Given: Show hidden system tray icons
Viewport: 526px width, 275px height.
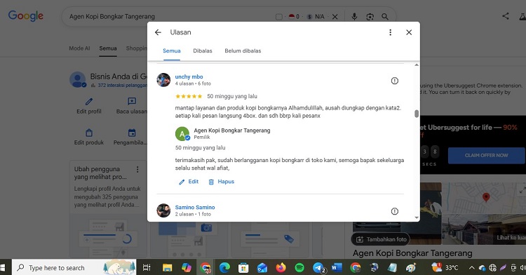Looking at the screenshot, I should [472, 267].
